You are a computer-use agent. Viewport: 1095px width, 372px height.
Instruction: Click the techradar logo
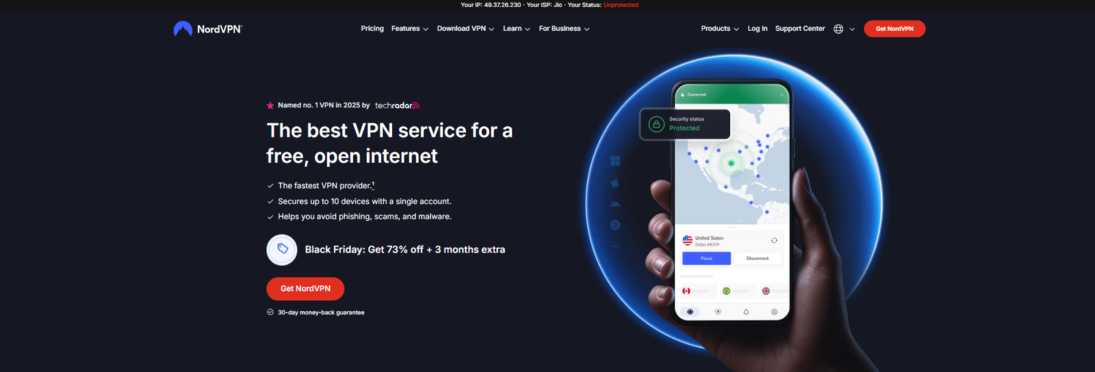397,105
